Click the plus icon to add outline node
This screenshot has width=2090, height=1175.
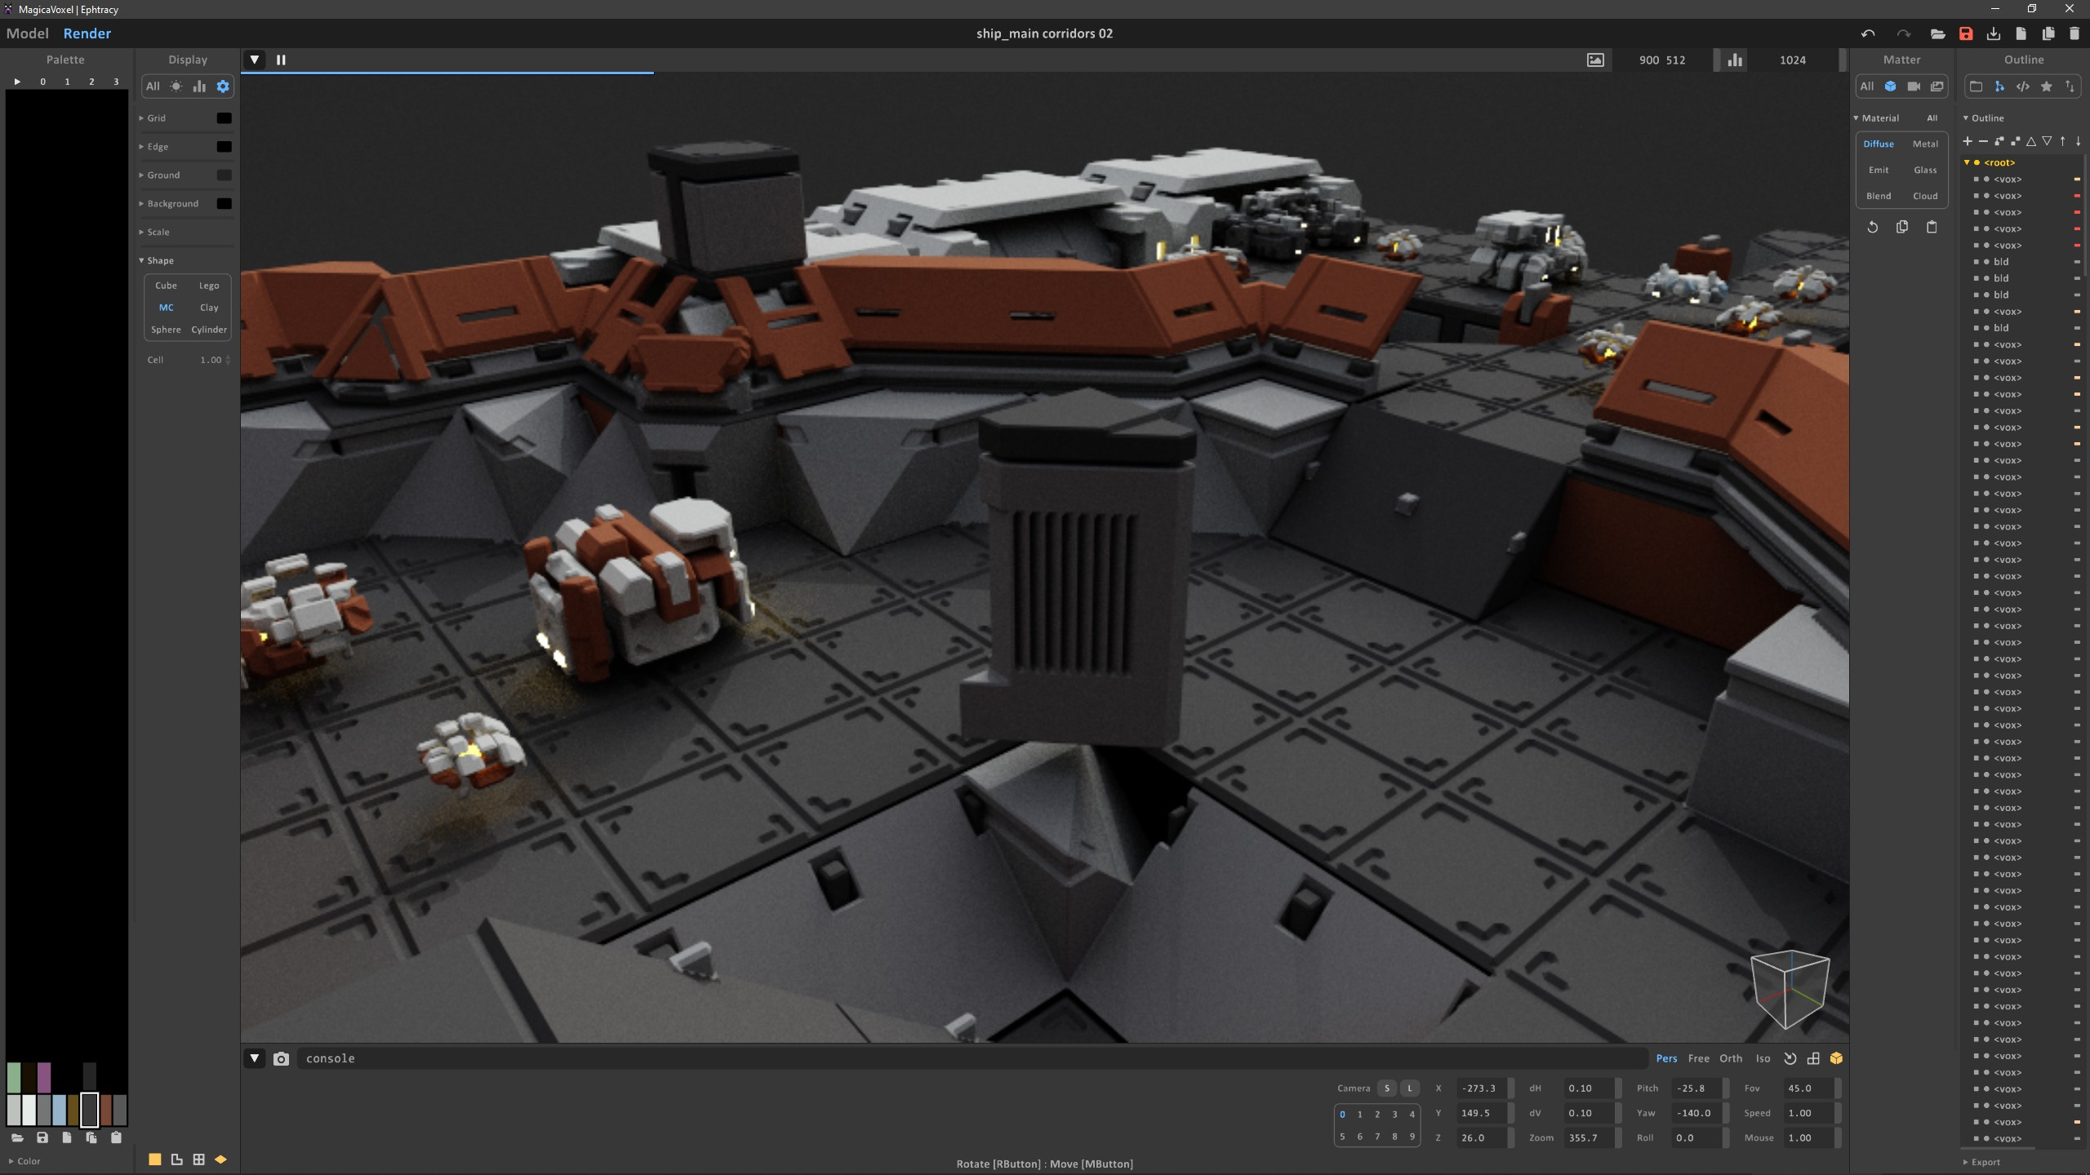(x=1968, y=141)
